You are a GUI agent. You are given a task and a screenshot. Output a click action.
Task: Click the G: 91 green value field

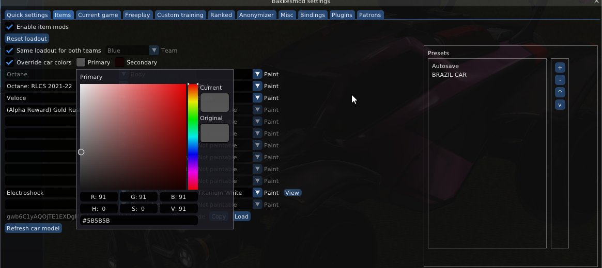pyautogui.click(x=138, y=197)
